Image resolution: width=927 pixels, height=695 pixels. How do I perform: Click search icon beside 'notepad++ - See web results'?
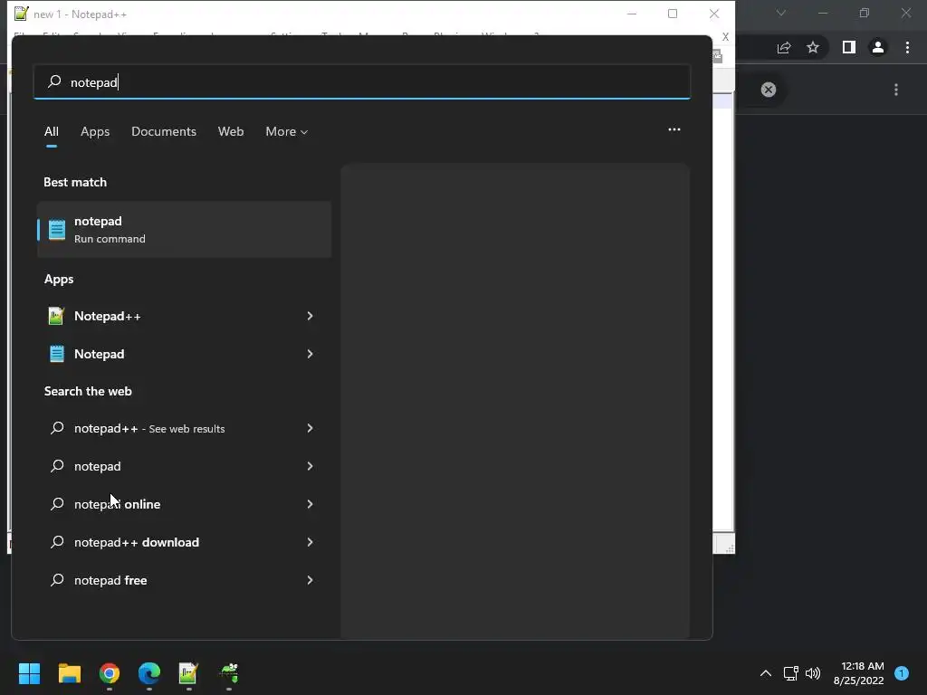[x=57, y=428]
